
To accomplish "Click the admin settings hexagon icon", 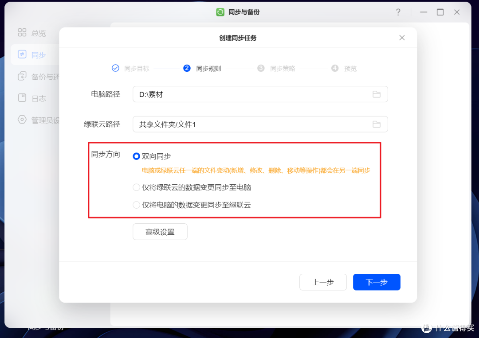I will 22,120.
